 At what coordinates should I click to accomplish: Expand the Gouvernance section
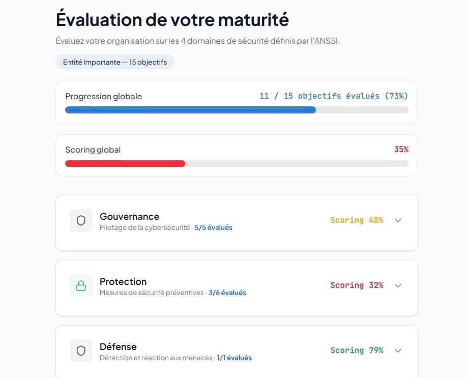click(398, 220)
